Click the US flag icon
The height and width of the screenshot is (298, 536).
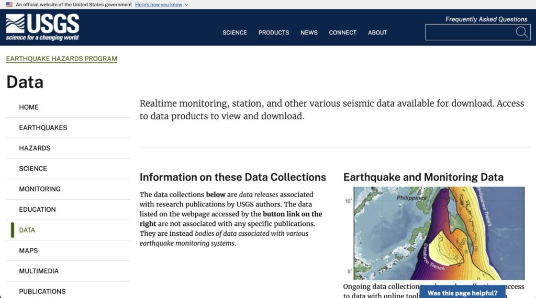pyautogui.click(x=9, y=5)
